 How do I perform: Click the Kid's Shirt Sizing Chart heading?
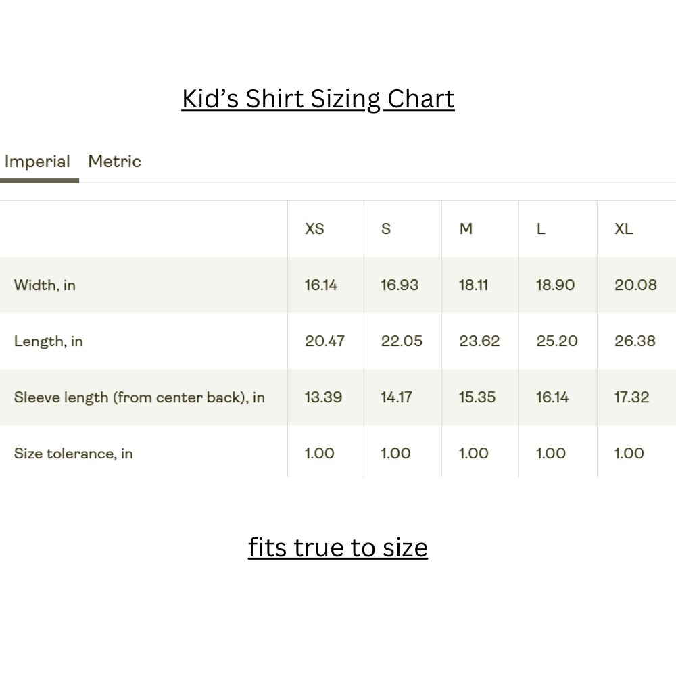(318, 99)
